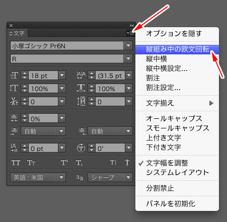Collapse panel with double-arrow icon
This screenshot has width=227, height=222.
pos(131,25)
